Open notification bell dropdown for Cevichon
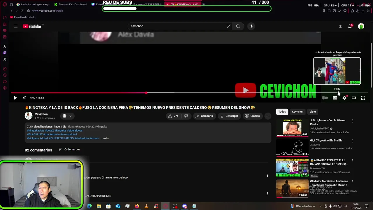The width and height of the screenshot is (373, 210). pos(67,116)
